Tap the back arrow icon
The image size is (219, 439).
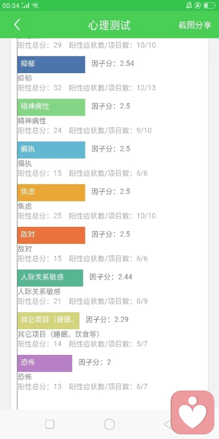(17, 25)
